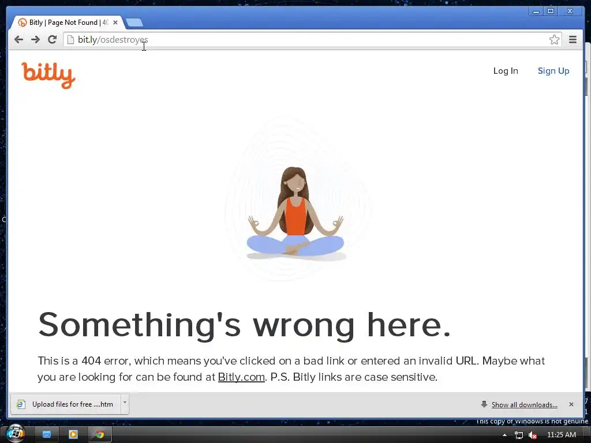Click the Bitly logo
This screenshot has width=591, height=443.
(48, 76)
